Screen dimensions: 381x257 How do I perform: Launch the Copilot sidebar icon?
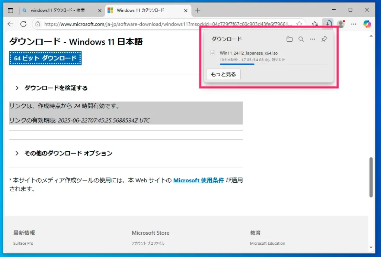click(367, 24)
